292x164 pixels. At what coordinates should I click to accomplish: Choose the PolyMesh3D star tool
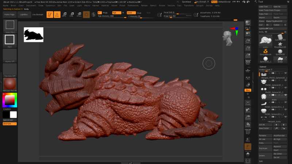(281, 44)
